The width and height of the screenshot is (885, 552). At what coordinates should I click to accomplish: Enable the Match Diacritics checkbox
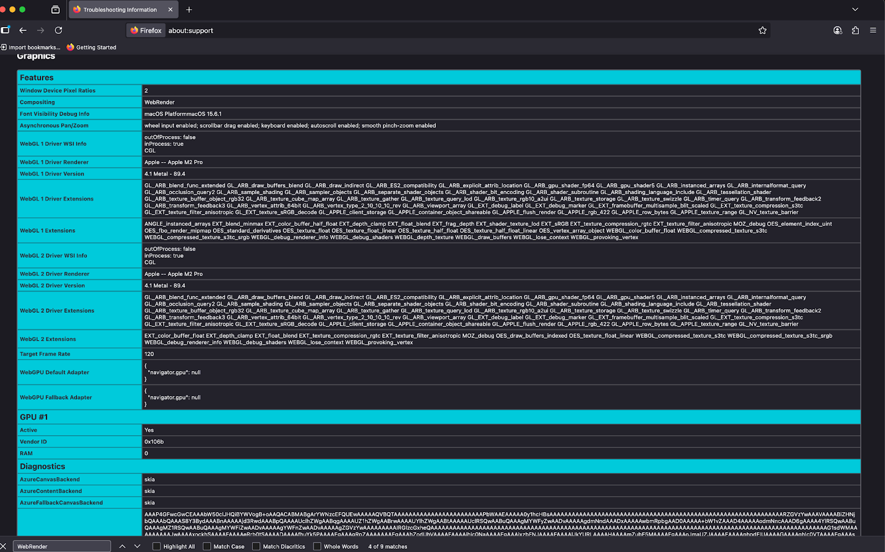tap(256, 546)
